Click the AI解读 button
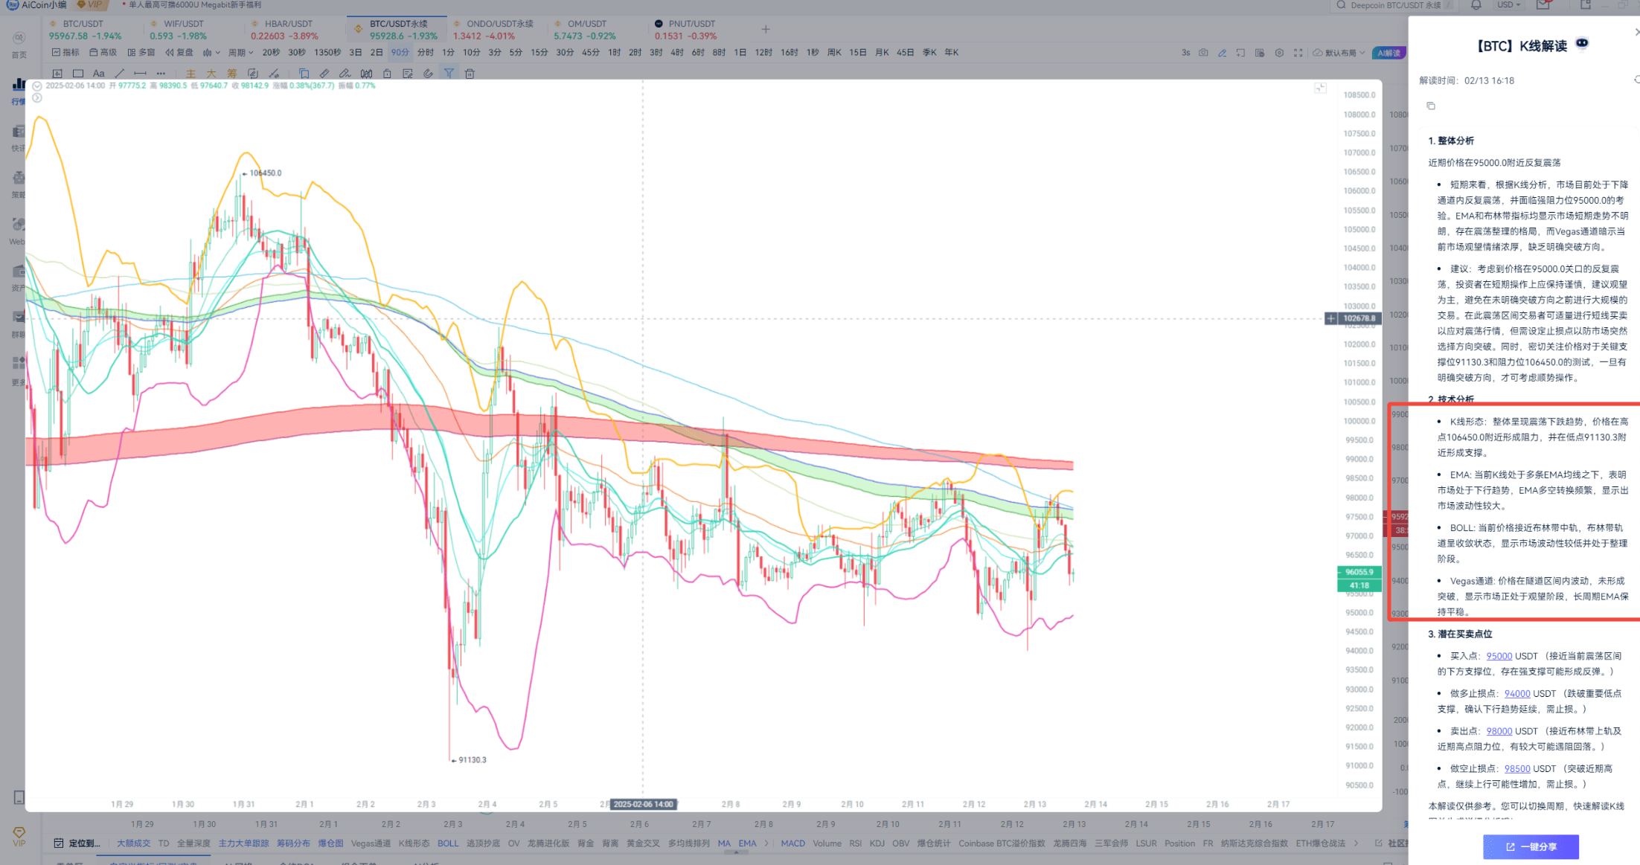This screenshot has width=1640, height=865. 1388,53
